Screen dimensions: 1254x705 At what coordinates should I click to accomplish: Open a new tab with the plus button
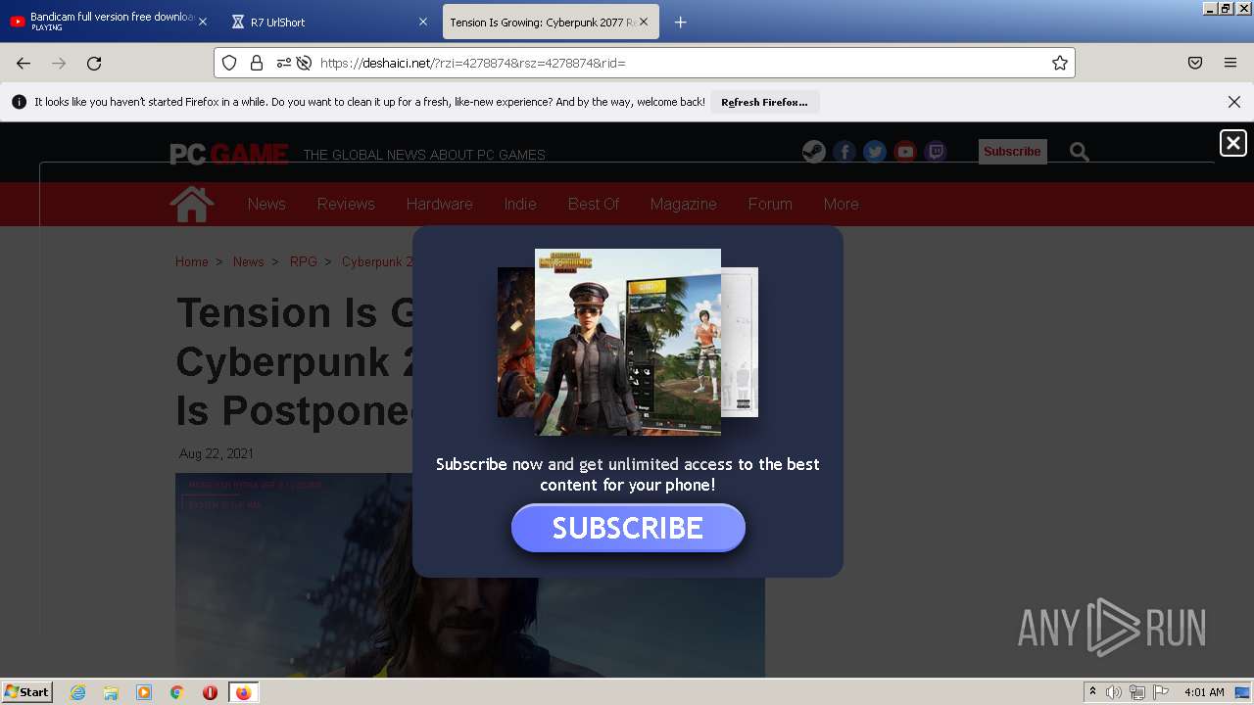681,22
